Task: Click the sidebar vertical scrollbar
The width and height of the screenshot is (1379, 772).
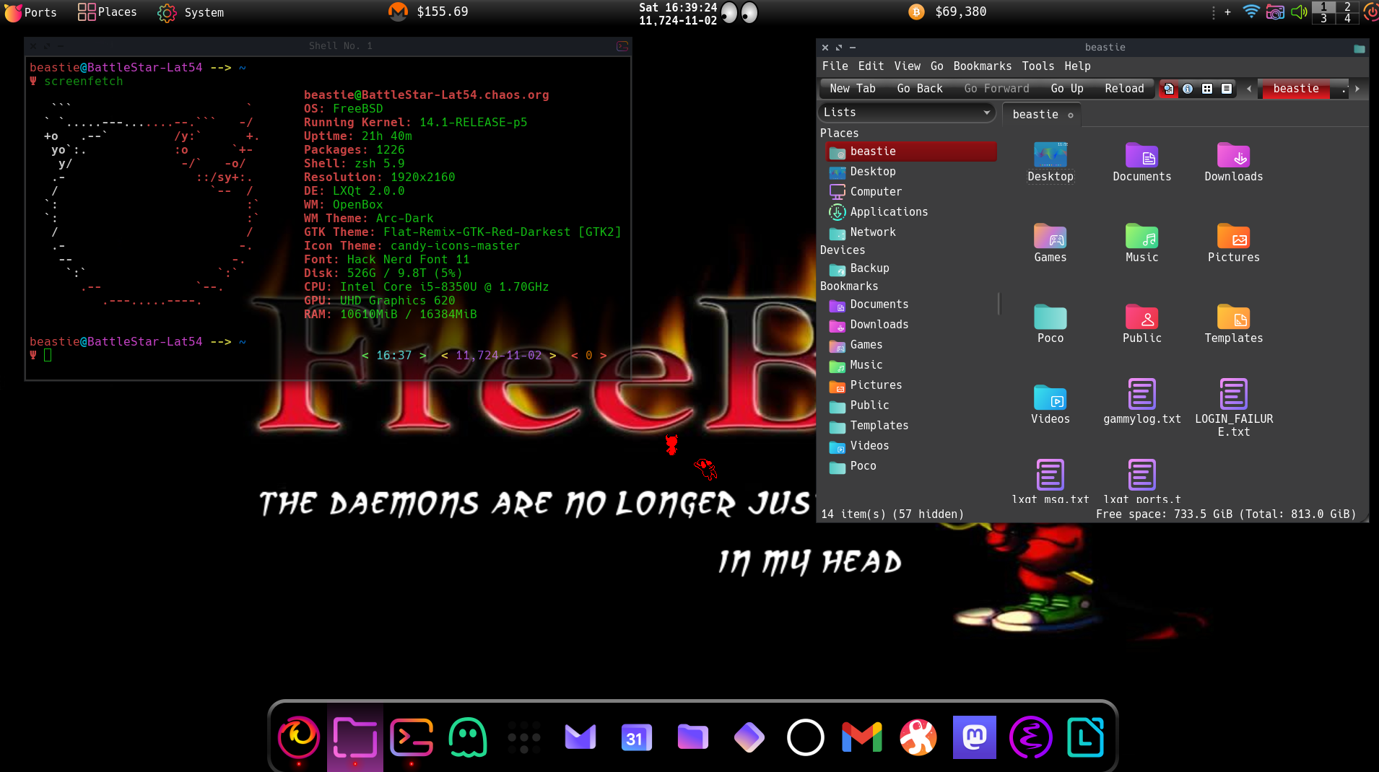Action: (999, 304)
